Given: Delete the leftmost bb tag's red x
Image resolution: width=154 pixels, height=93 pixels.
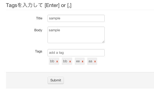Looking at the screenshot, I should tap(57, 61).
